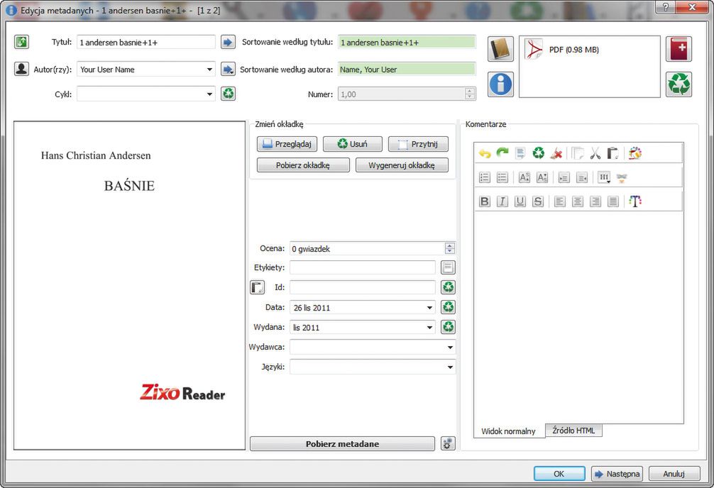Screen dimensions: 714x488
Task: Decrease indent in comments editor
Action: [582, 177]
